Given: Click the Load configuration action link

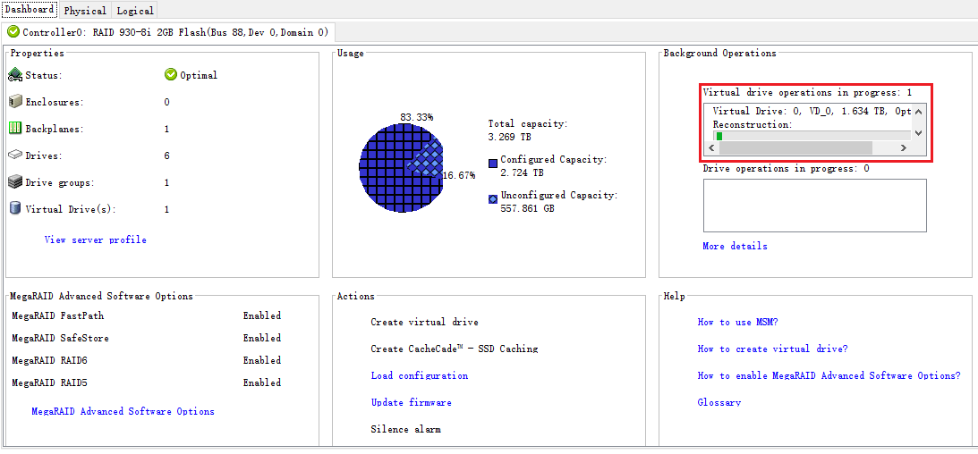Looking at the screenshot, I should [419, 375].
